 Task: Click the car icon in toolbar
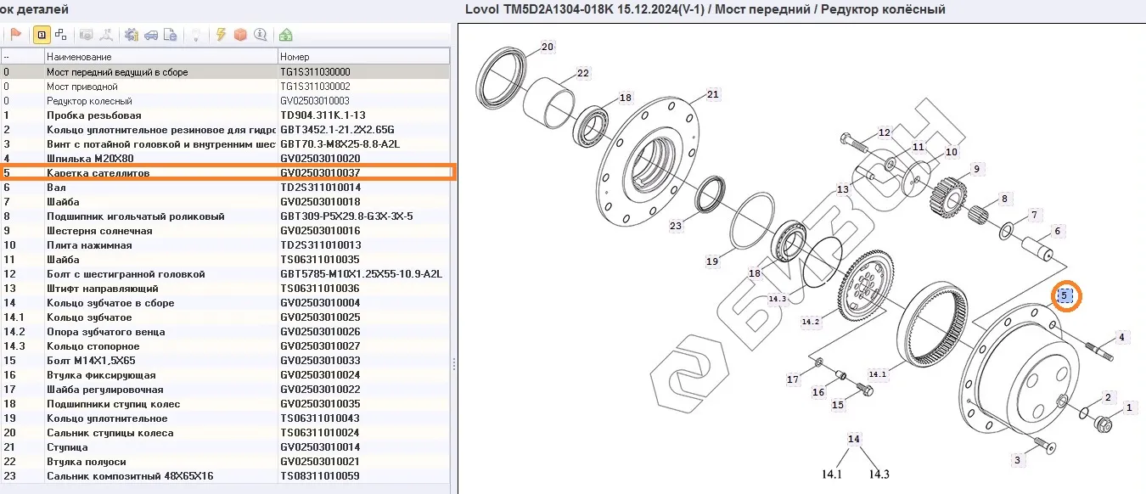[151, 35]
